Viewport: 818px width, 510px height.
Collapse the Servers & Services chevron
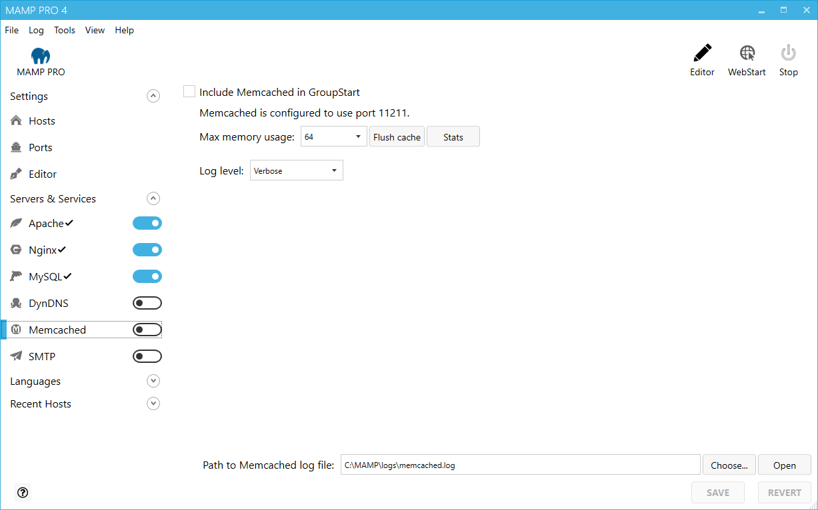coord(153,198)
